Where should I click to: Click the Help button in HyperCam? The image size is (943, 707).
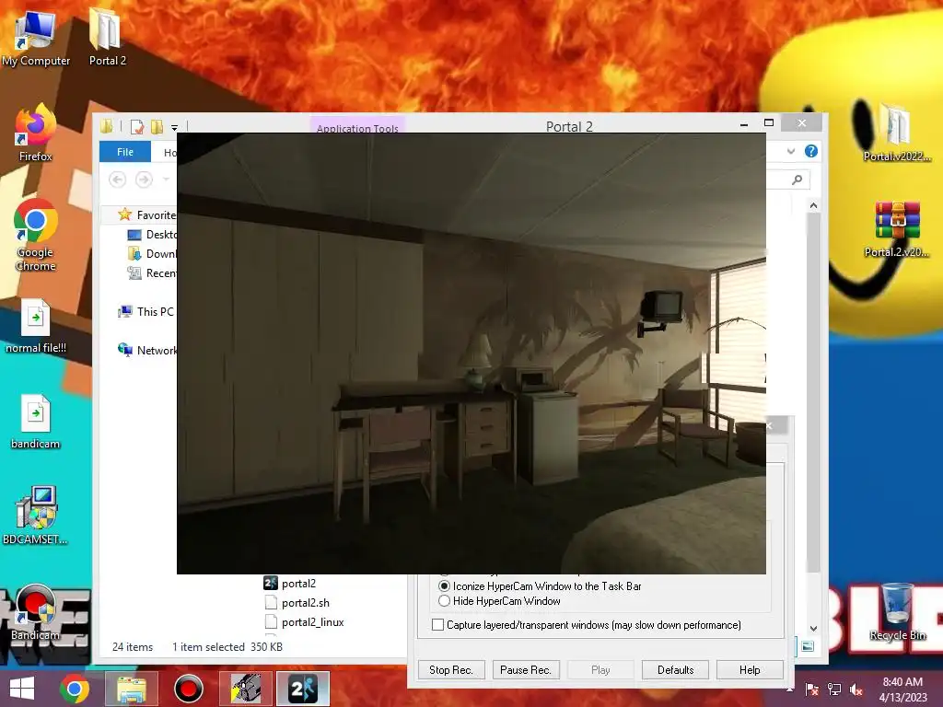[x=750, y=670]
